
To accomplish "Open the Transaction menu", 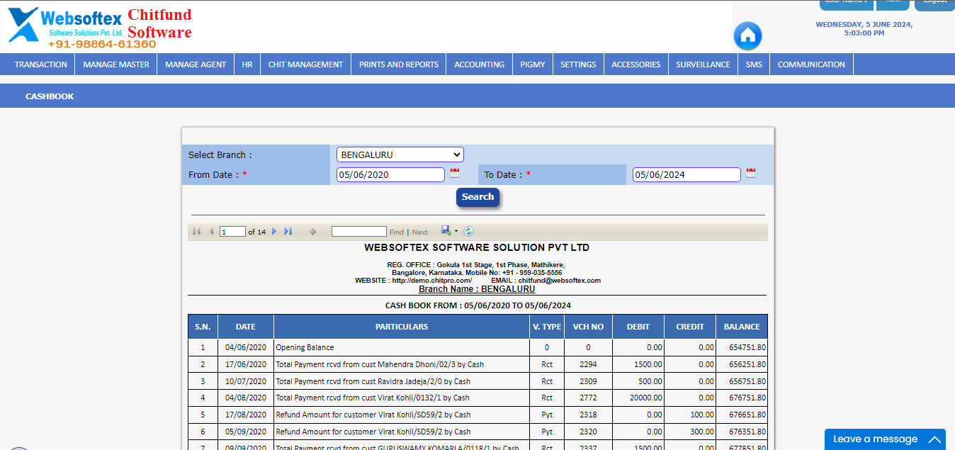I will click(x=41, y=64).
